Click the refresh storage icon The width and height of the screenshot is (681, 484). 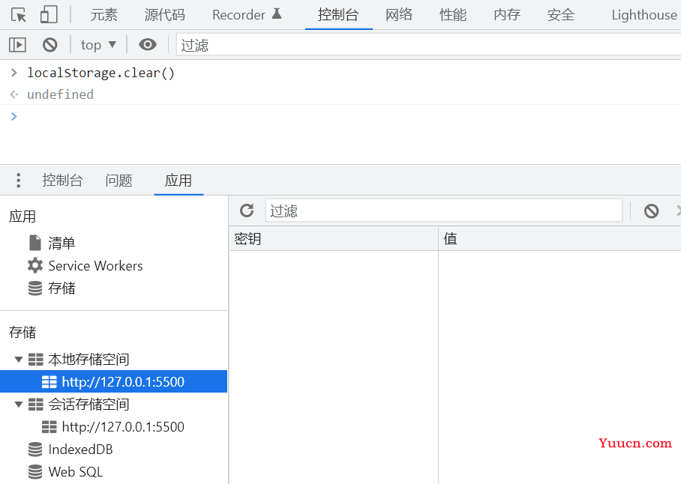[247, 211]
